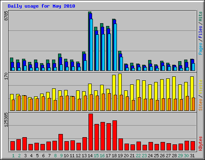Viewport: 205px width, 160px height.
Task: Click day label 22 on the x-axis
Action: click(x=138, y=156)
